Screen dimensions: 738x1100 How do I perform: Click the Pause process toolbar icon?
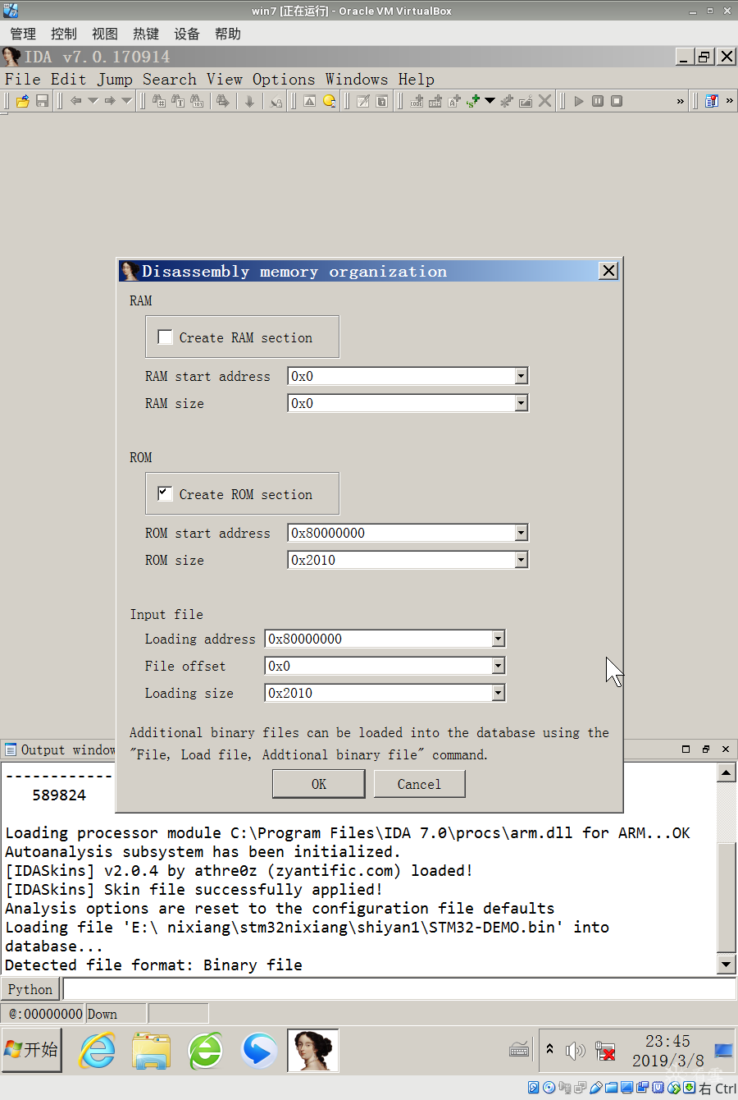point(598,101)
